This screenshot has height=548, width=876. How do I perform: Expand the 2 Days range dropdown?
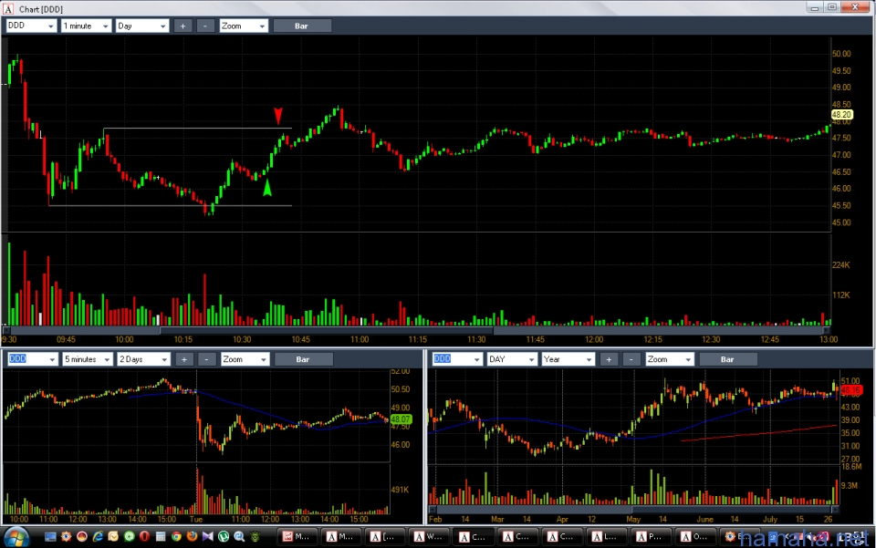143,359
